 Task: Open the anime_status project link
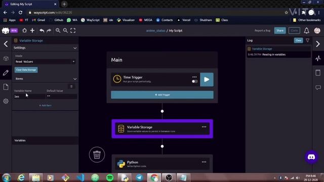pyautogui.click(x=155, y=30)
